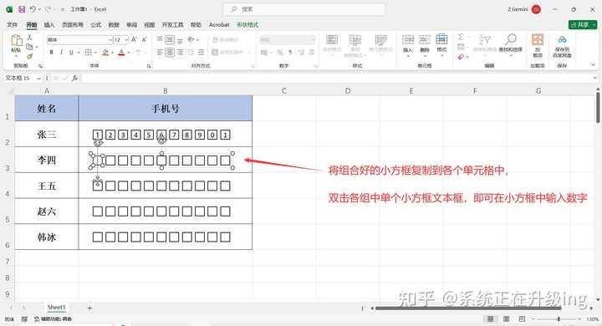Select row header 7
Viewport: 602px width, 326px height.
click(8, 262)
